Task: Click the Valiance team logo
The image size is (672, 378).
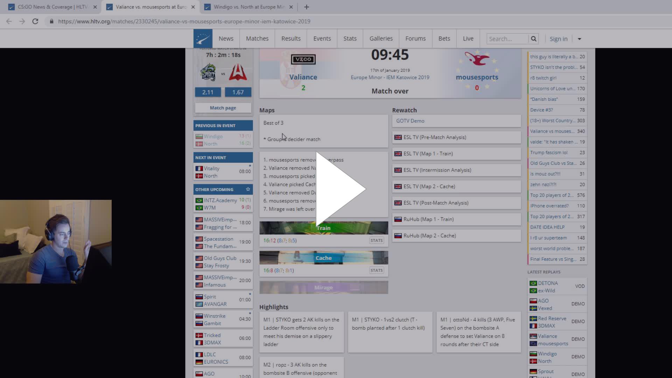Action: click(x=303, y=59)
